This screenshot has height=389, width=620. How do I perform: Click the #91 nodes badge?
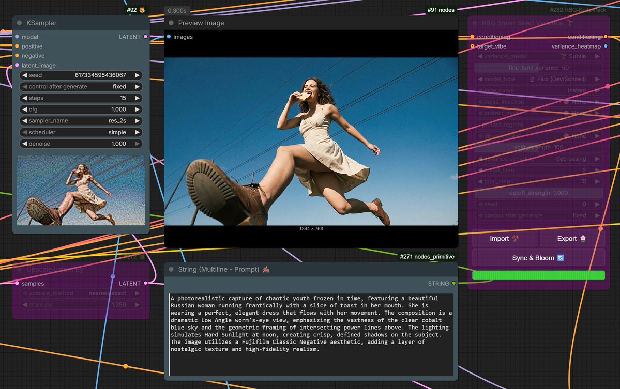point(441,10)
